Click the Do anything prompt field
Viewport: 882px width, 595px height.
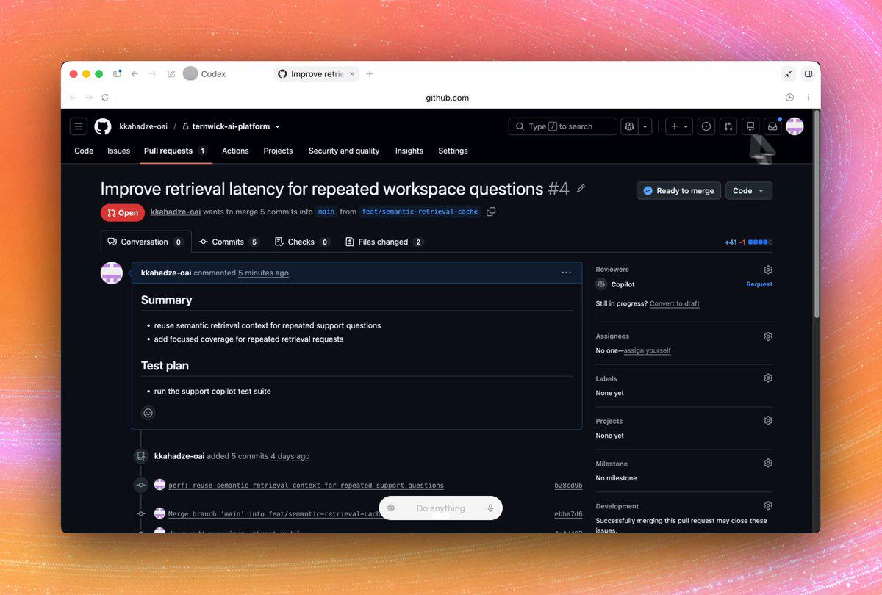tap(440, 508)
